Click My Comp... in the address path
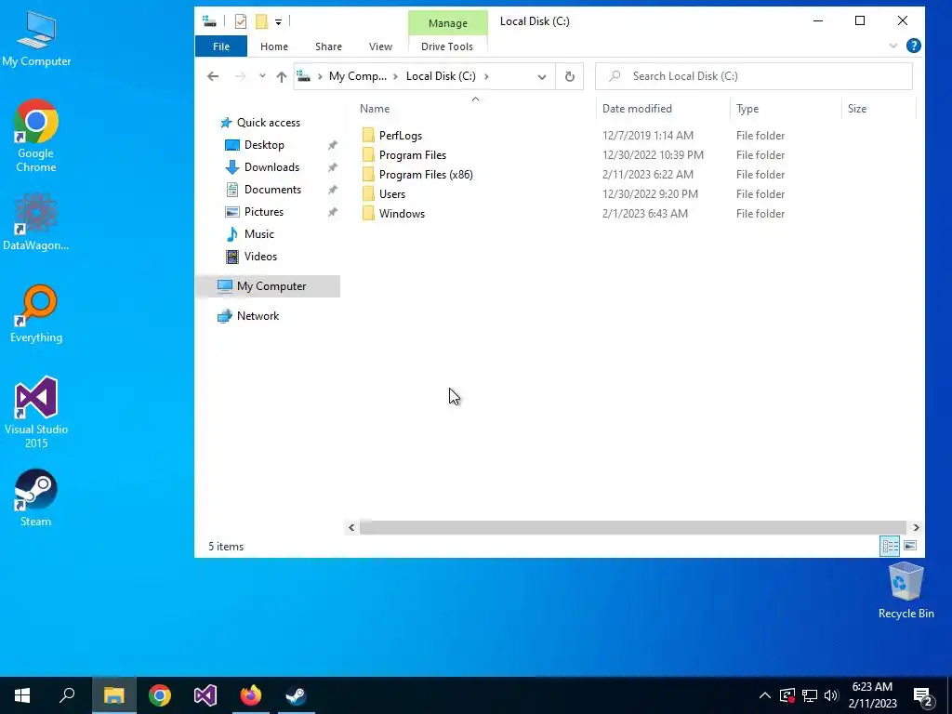 pos(358,76)
